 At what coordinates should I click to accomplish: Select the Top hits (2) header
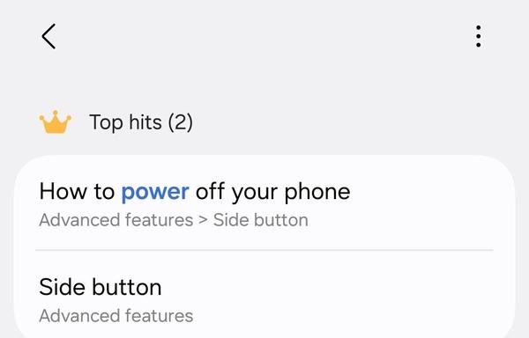[141, 121]
